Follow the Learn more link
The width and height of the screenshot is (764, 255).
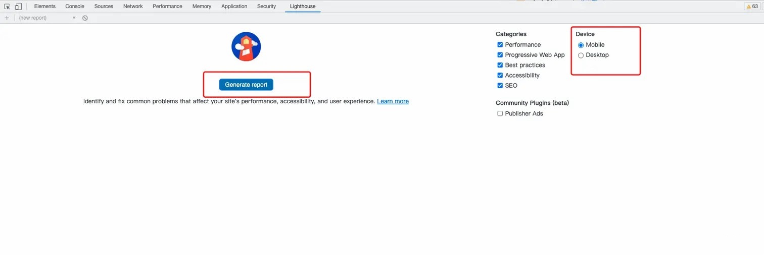point(393,101)
